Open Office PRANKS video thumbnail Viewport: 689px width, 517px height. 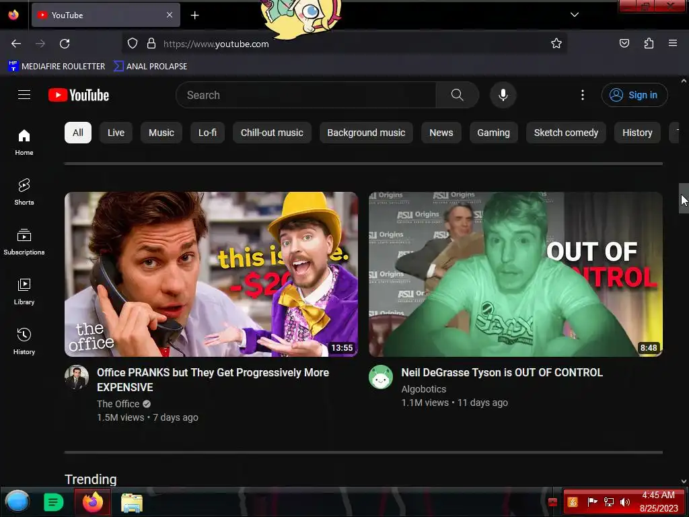click(x=211, y=275)
